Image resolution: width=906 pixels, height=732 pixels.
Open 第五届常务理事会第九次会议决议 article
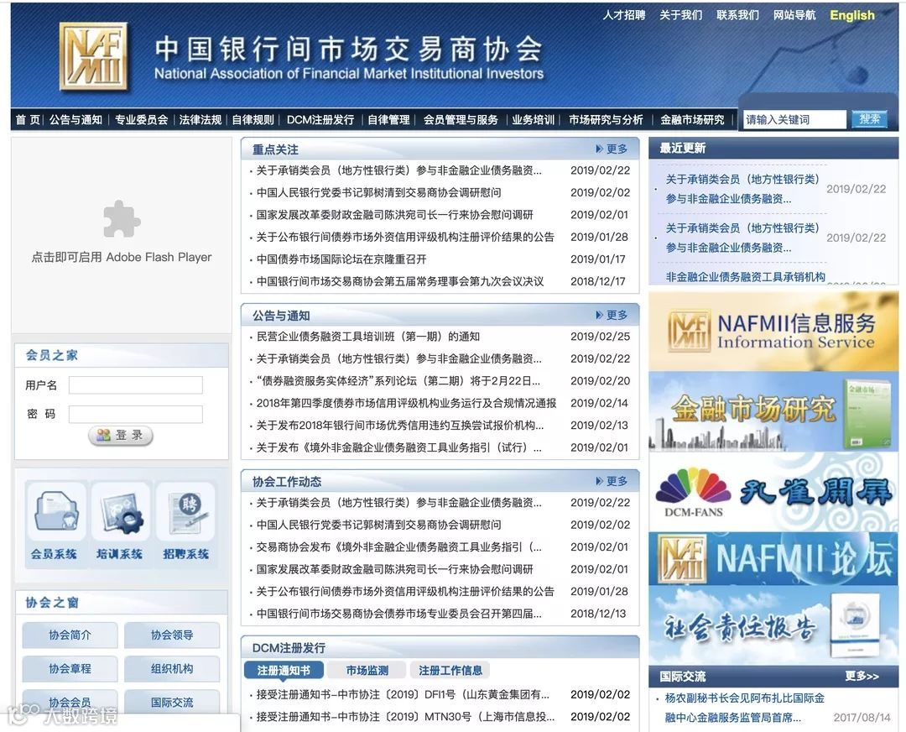tap(400, 281)
